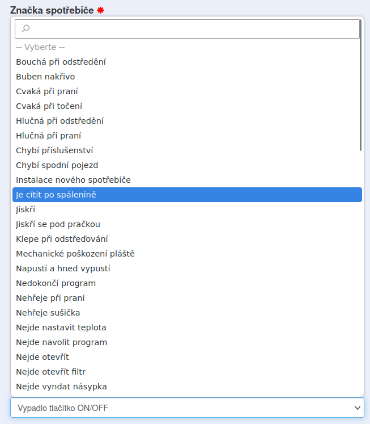Select 'Nejde vyndat násypka' option
Screen dimensions: 370x424
click(61, 387)
